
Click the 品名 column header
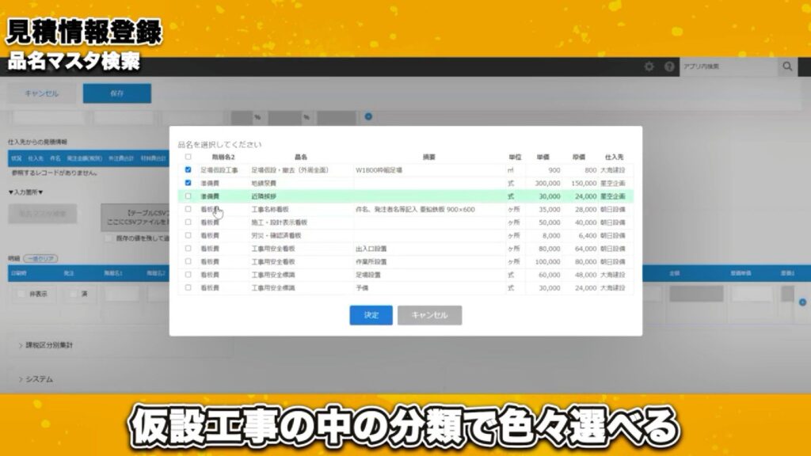click(300, 158)
